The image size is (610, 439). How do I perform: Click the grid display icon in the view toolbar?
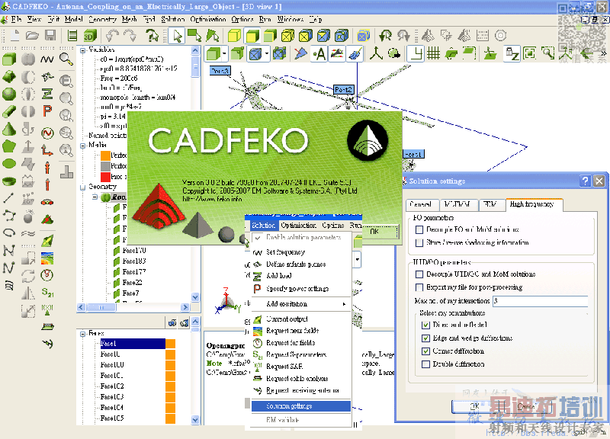coord(433,53)
